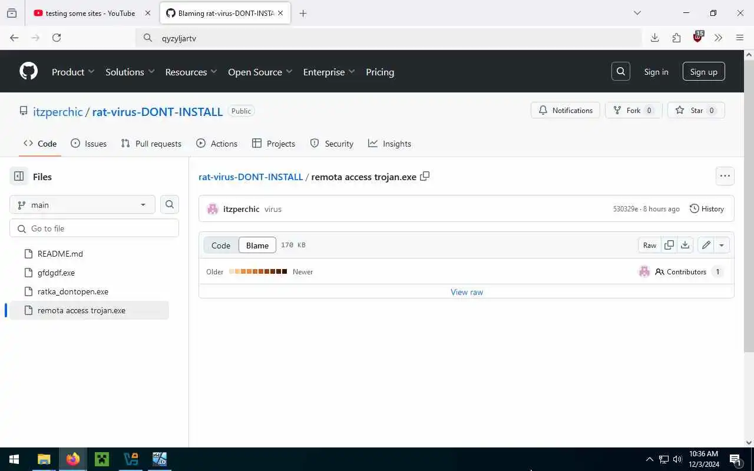Open the Projects tab
754x471 pixels.
(x=273, y=144)
